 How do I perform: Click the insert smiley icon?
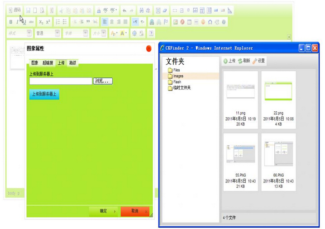tap(203, 22)
